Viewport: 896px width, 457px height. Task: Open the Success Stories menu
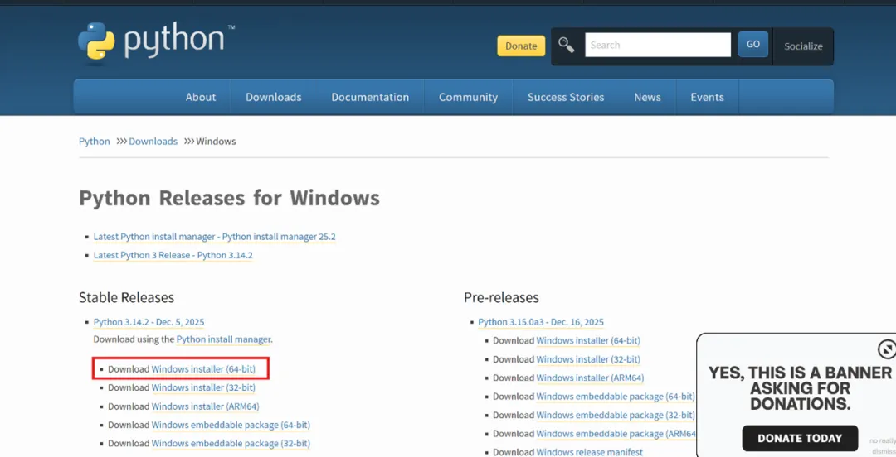[x=566, y=97]
